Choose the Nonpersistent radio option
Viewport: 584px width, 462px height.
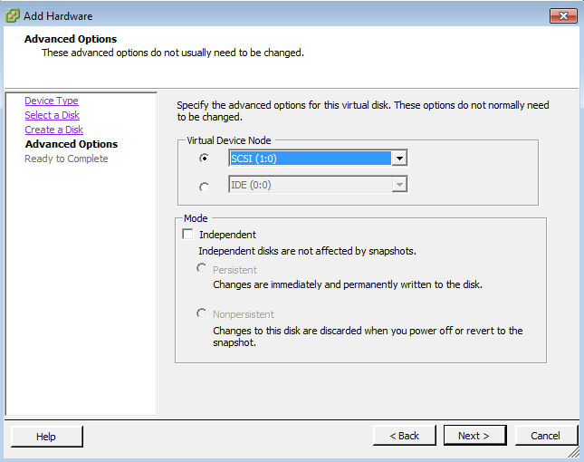tap(202, 313)
